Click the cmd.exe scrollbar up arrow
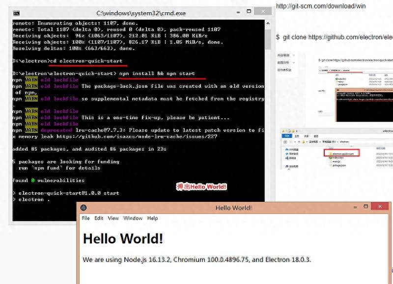This screenshot has height=284, width=393. pyautogui.click(x=268, y=23)
